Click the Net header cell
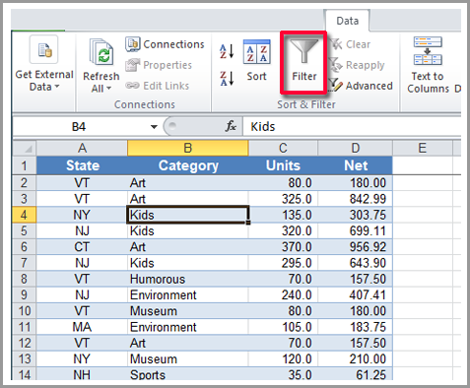This screenshot has width=470, height=388. (355, 165)
